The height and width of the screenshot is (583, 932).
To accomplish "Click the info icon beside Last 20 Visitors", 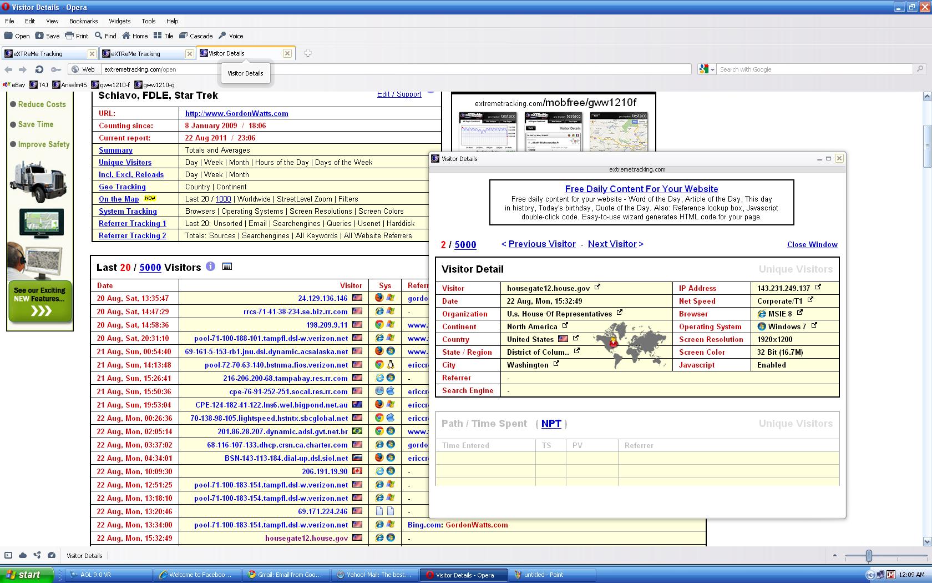I will [210, 267].
